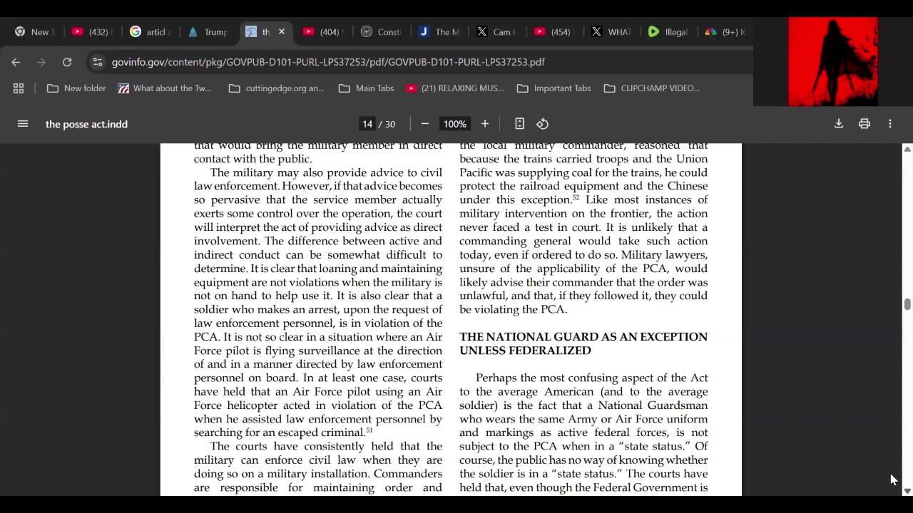This screenshot has width=913, height=513.
Task: Zoom in the PDF with plus button
Action: (x=485, y=124)
